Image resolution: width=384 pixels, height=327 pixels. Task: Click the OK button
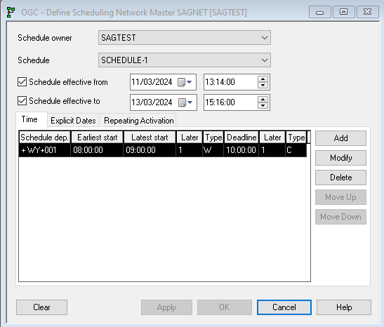(225, 307)
